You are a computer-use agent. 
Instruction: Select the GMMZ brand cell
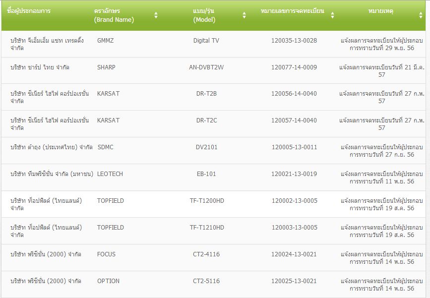click(105, 41)
